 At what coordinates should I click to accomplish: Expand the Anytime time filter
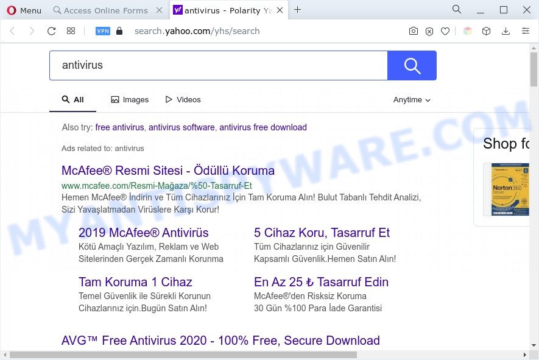coord(412,100)
